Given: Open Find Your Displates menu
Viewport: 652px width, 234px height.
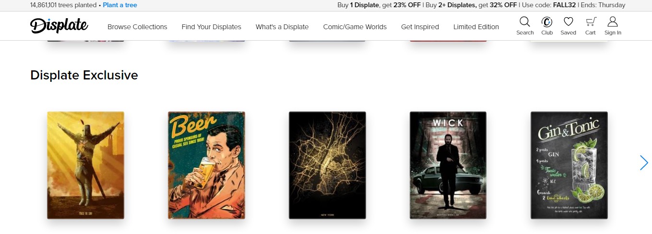Looking at the screenshot, I should (212, 27).
